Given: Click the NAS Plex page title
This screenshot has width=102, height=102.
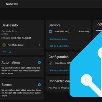Looking at the screenshot, I should 12,4.
